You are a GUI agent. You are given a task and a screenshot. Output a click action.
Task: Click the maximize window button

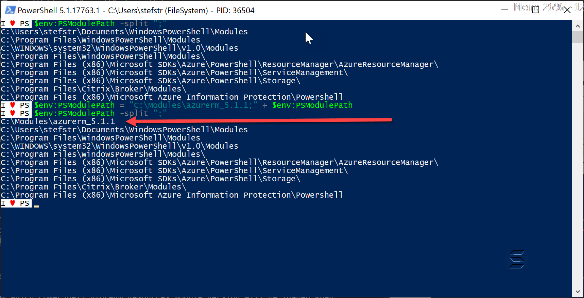click(536, 11)
